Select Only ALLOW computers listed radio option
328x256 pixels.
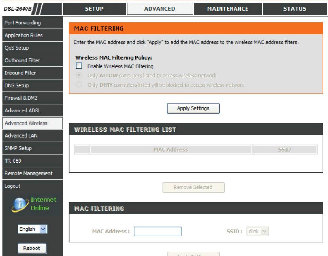click(78, 76)
